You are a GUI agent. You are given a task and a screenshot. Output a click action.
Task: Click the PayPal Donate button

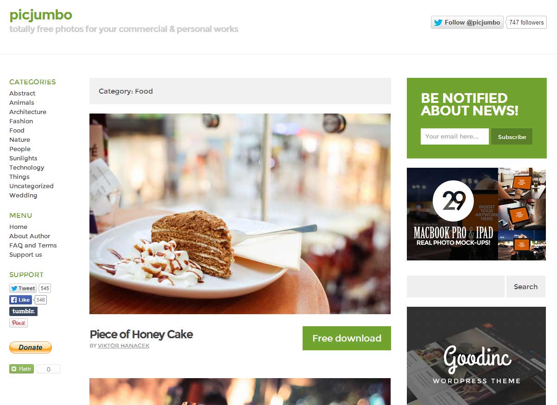[x=31, y=348]
